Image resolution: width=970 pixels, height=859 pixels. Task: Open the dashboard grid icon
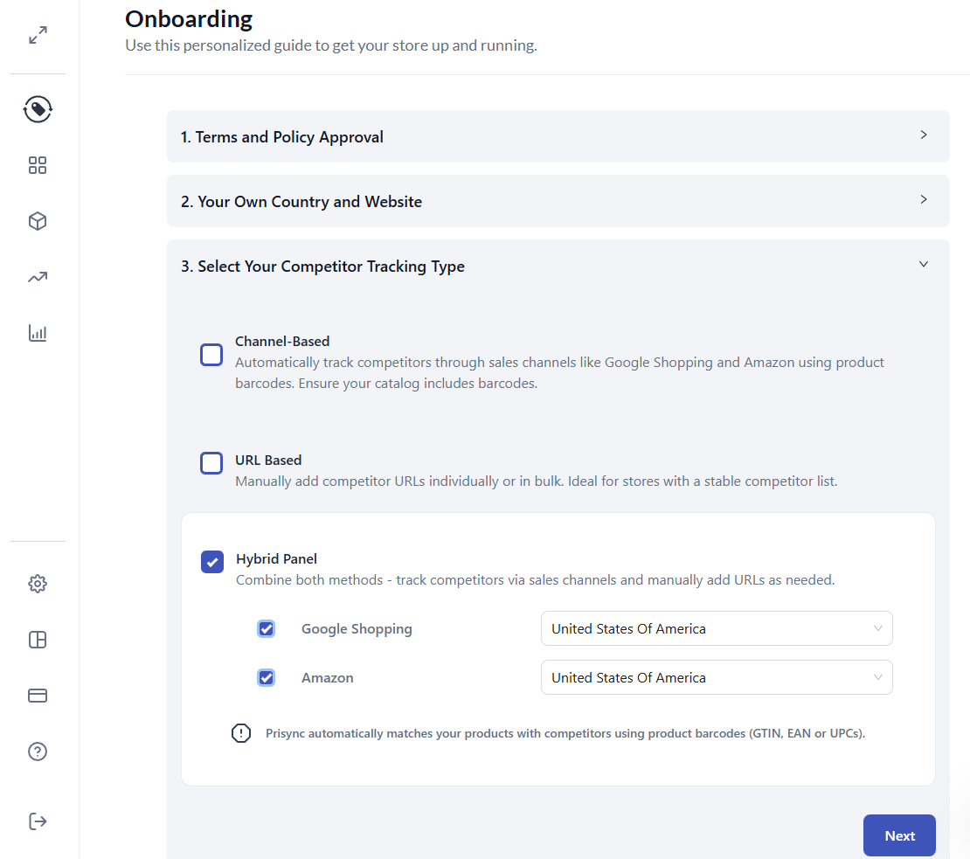pyautogui.click(x=38, y=165)
